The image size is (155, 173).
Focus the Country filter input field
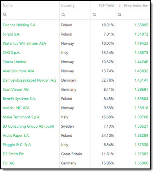[x=75, y=15]
